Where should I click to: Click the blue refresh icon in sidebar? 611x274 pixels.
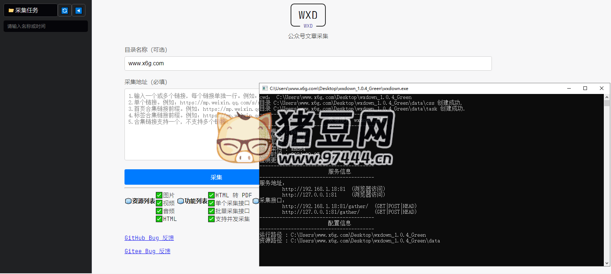[65, 10]
